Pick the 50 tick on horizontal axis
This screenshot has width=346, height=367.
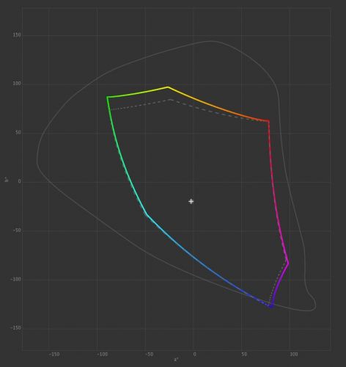pos(244,355)
